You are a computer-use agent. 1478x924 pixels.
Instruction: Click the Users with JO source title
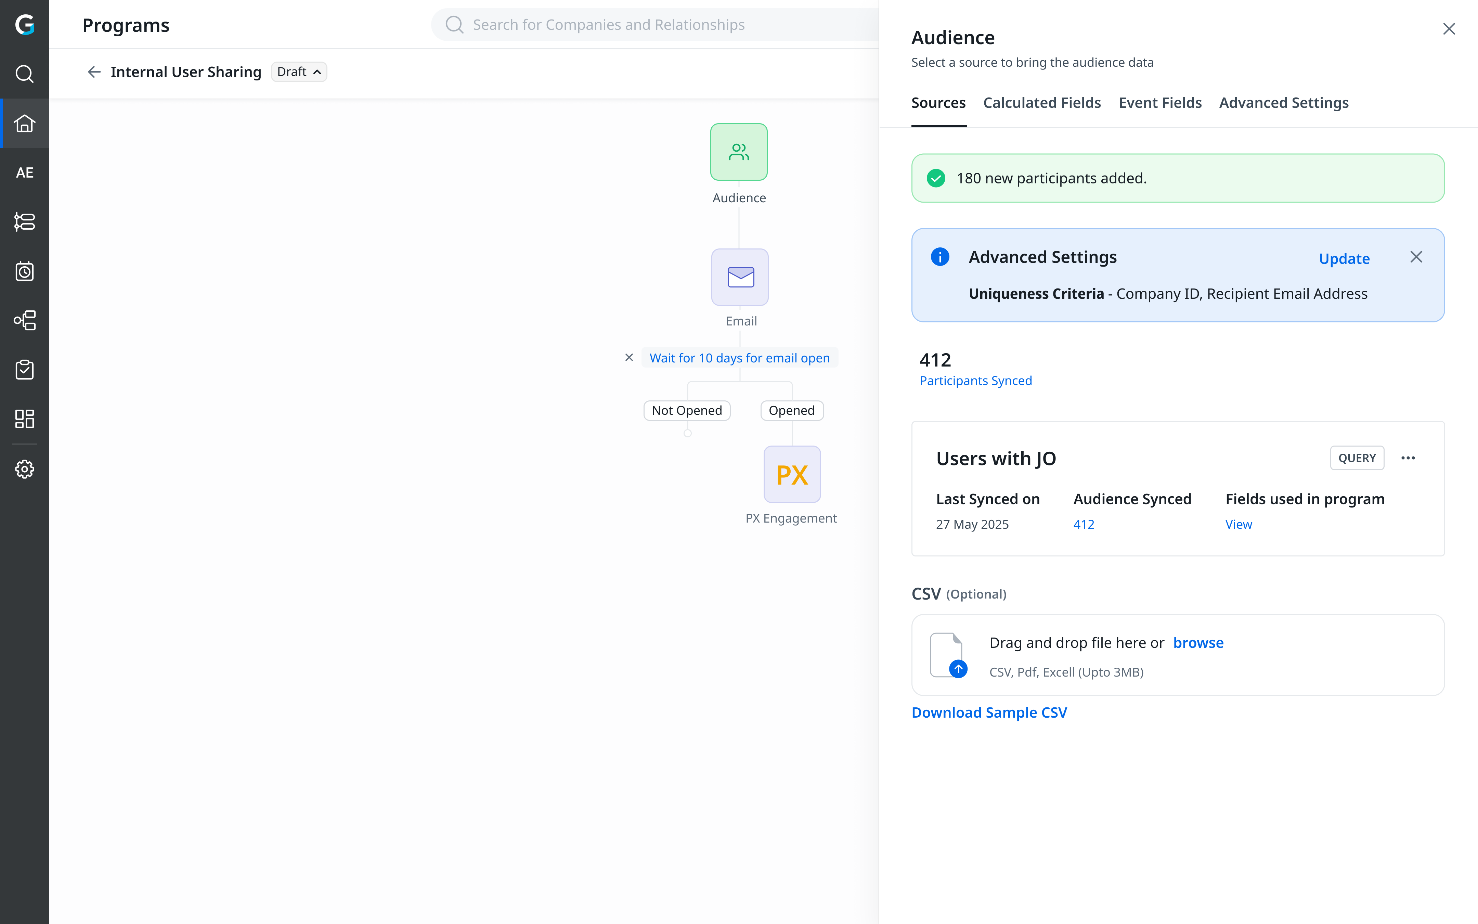pyautogui.click(x=996, y=458)
